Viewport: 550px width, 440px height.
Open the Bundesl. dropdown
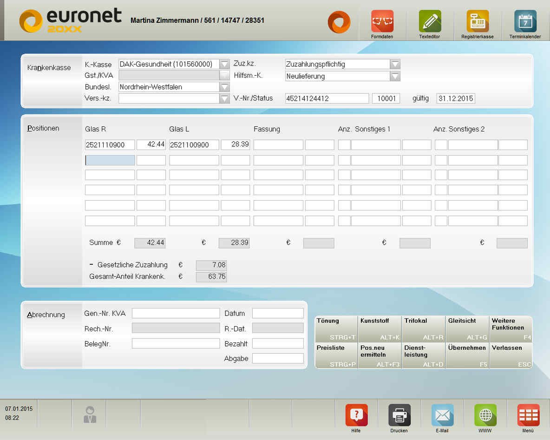click(224, 87)
